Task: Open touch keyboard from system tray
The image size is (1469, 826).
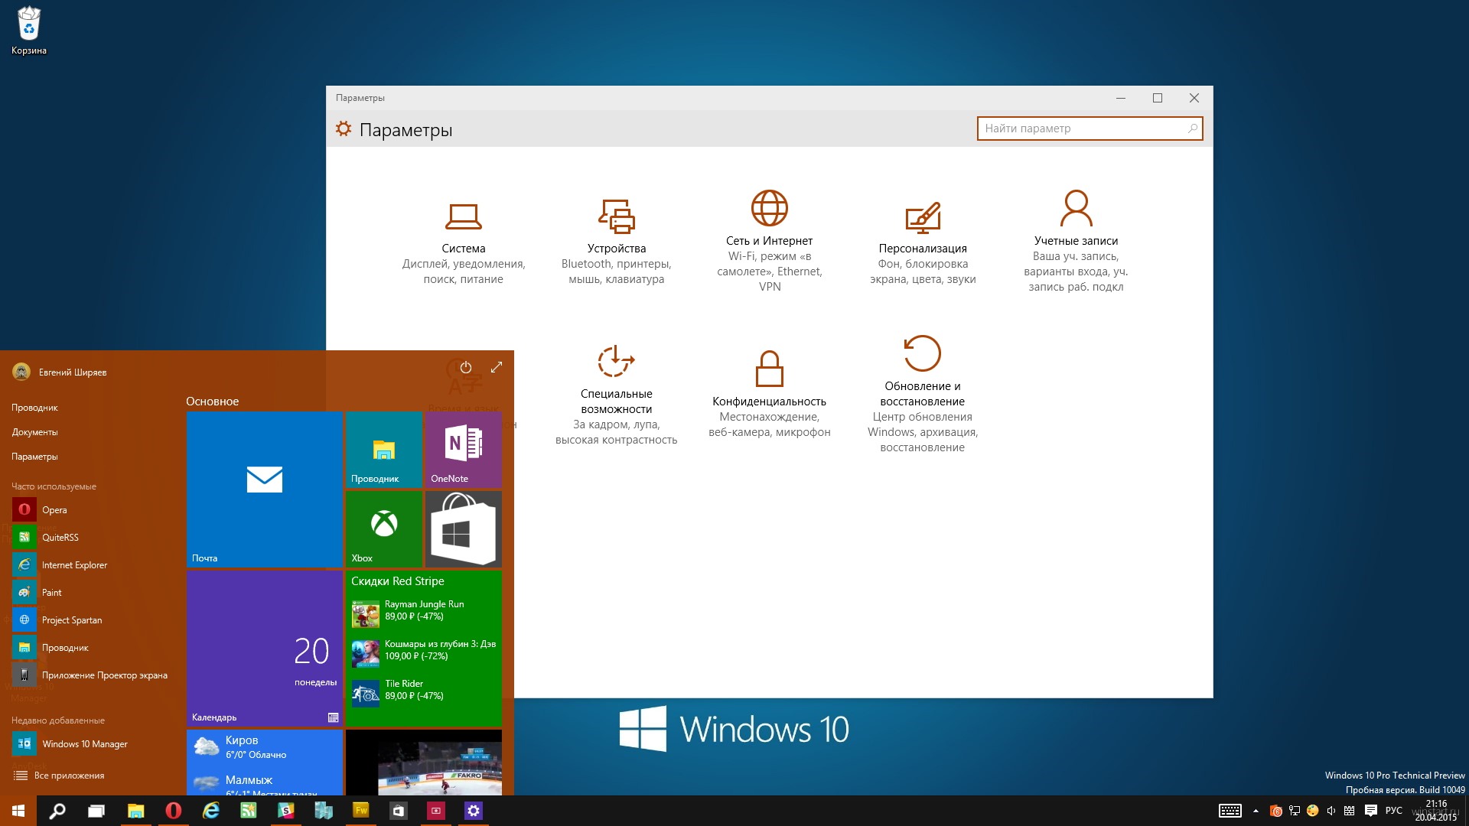Action: pyautogui.click(x=1230, y=811)
